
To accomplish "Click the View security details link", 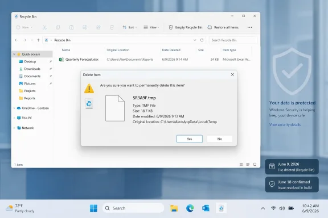I will [285, 124].
